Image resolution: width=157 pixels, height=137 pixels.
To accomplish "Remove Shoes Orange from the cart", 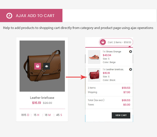I will (130, 52).
